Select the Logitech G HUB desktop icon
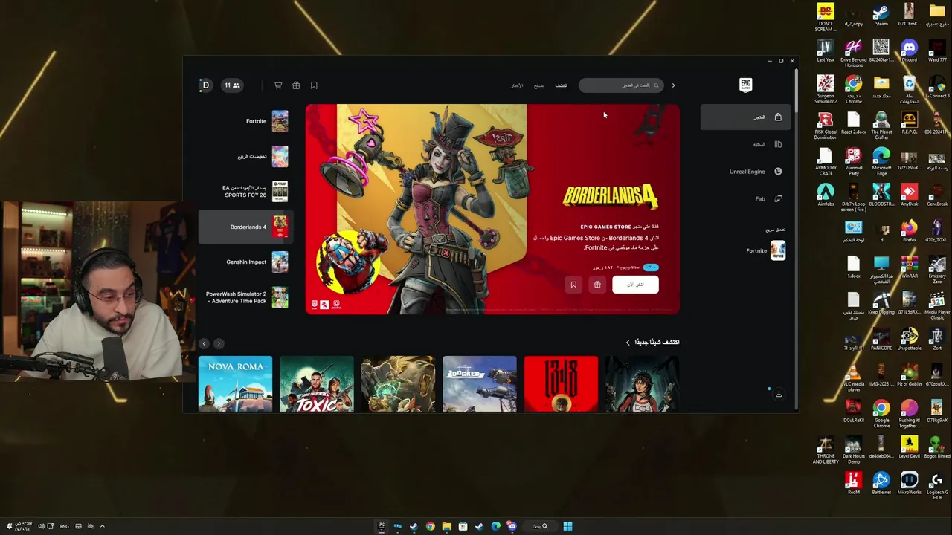Screen dimensions: 952x535 [x=937, y=486]
